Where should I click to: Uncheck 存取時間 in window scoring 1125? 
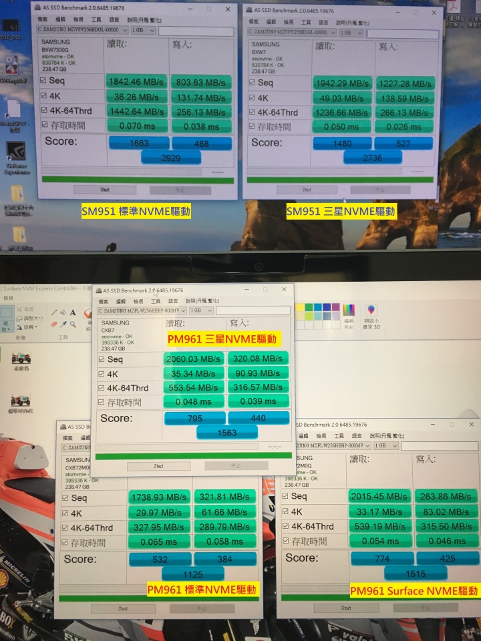(64, 542)
